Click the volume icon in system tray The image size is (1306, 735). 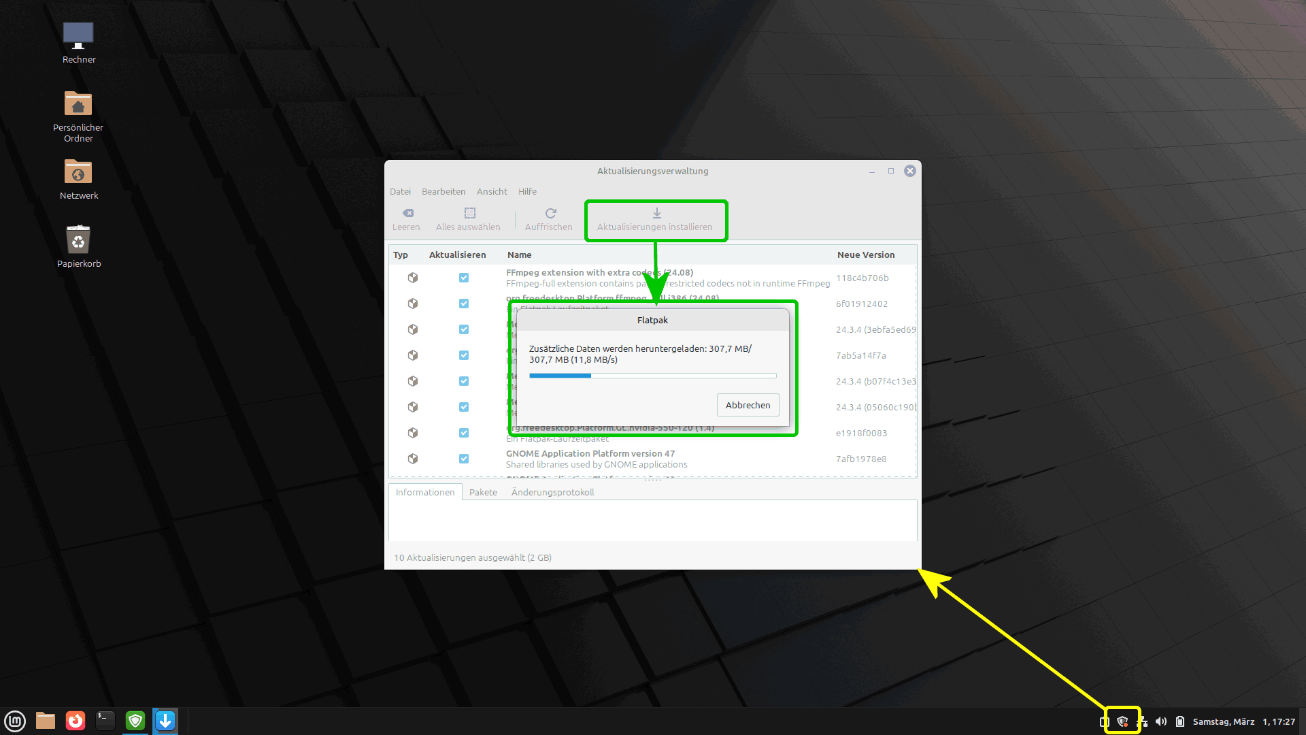tap(1161, 721)
